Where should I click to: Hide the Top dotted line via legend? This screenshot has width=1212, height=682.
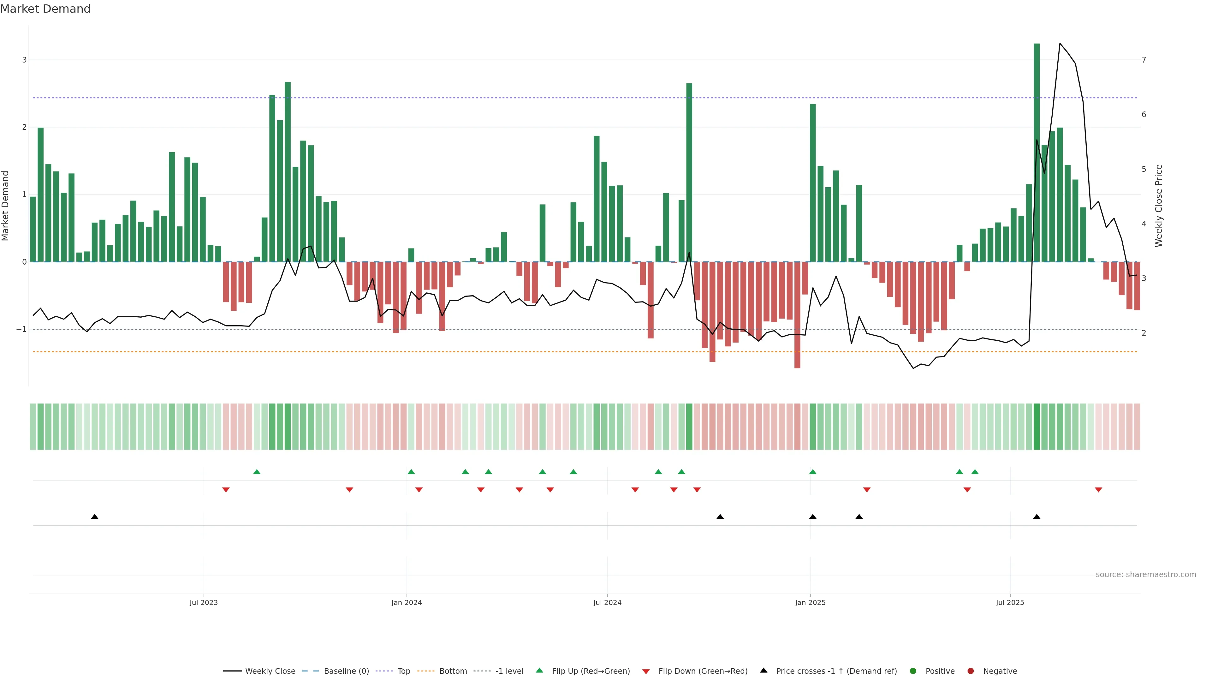point(403,671)
